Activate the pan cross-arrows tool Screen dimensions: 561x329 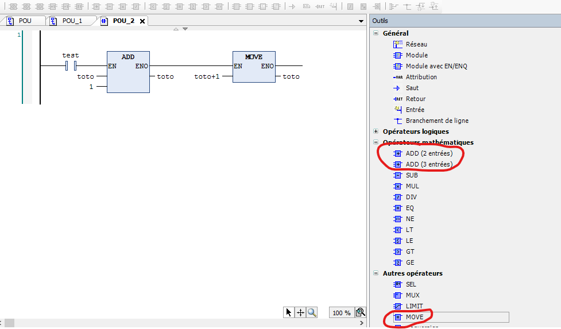(300, 312)
